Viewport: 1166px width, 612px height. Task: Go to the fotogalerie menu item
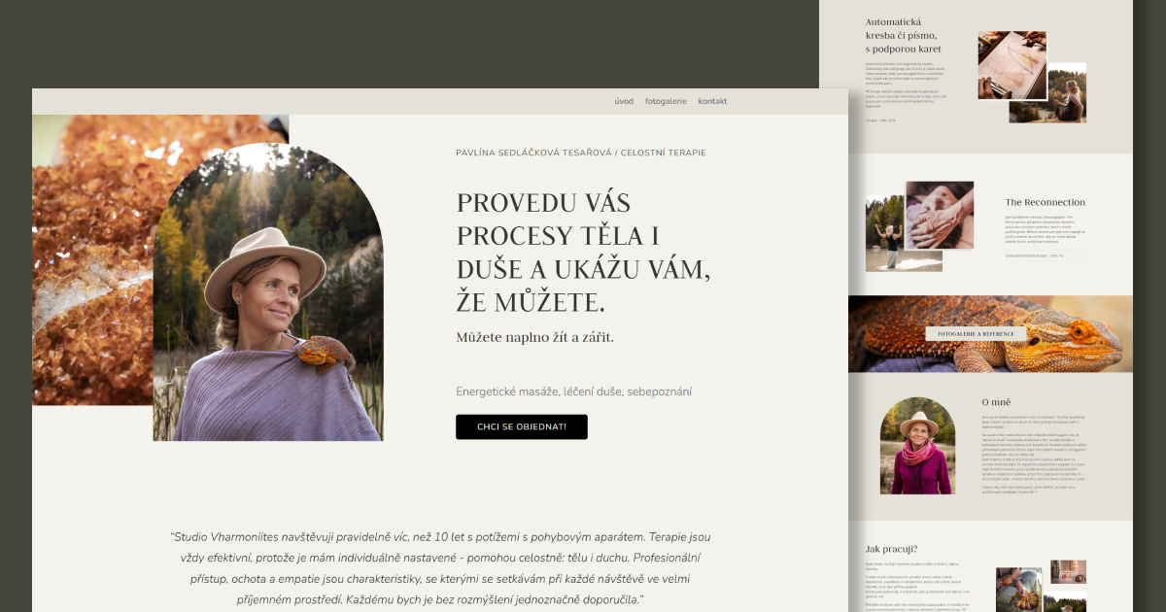666,101
